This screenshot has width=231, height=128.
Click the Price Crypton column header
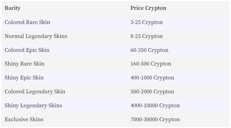point(148,8)
